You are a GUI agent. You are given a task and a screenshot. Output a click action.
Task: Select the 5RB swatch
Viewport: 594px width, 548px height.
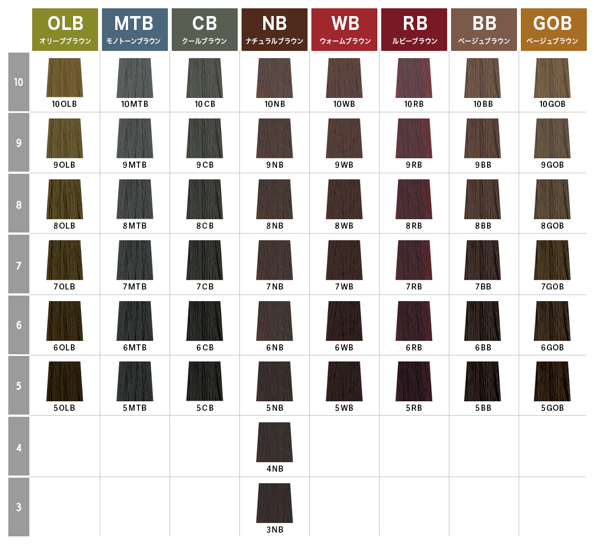[x=414, y=381]
